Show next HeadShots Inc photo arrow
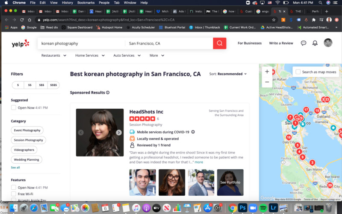The height and width of the screenshot is (214, 342). pos(119,133)
